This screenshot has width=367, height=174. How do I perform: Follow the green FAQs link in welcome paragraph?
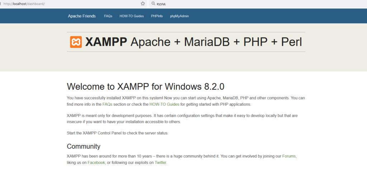coord(108,104)
